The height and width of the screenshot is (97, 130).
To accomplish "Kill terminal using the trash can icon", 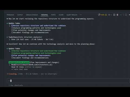I will (118, 15).
